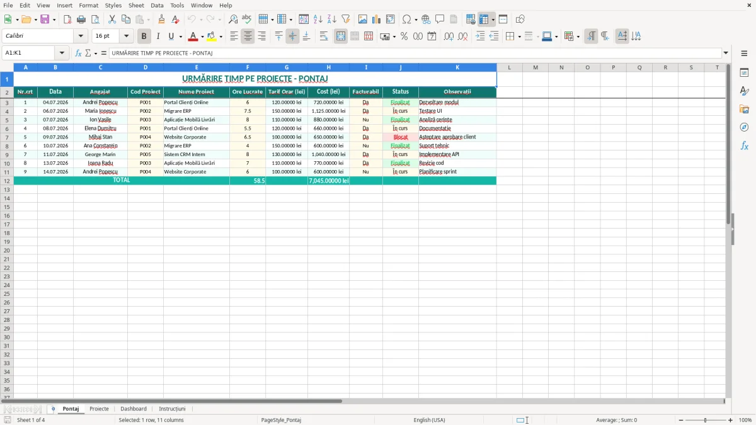Image resolution: width=756 pixels, height=425 pixels.
Task: Toggle Align Right
Action: coord(261,37)
